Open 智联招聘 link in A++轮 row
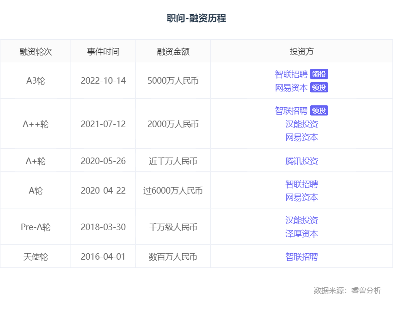This screenshot has height=310, width=393. click(x=291, y=111)
